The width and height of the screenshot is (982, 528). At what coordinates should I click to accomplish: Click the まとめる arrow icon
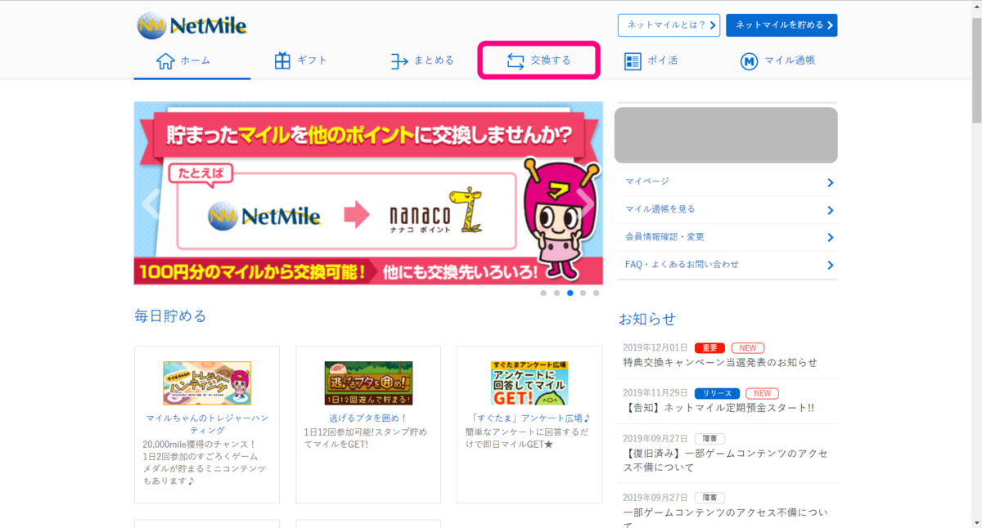coord(399,61)
